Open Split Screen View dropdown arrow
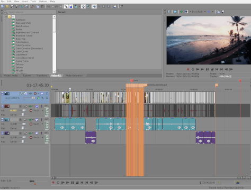This screenshot has width=251, height=190. pyautogui.click(x=190, y=12)
